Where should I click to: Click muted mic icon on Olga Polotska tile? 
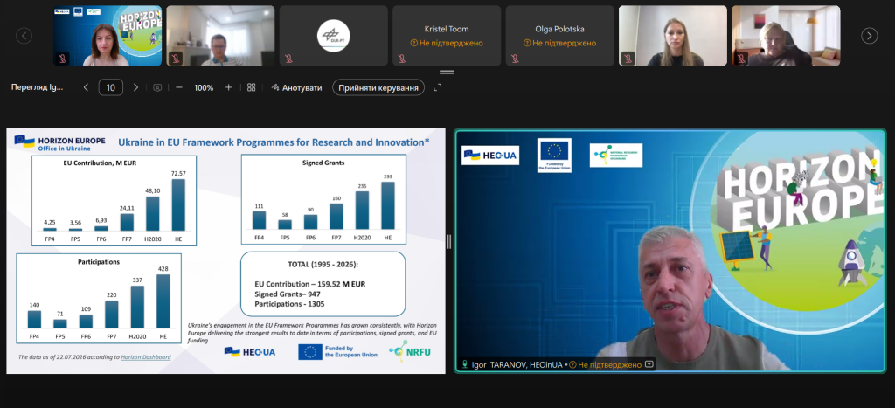click(x=515, y=59)
